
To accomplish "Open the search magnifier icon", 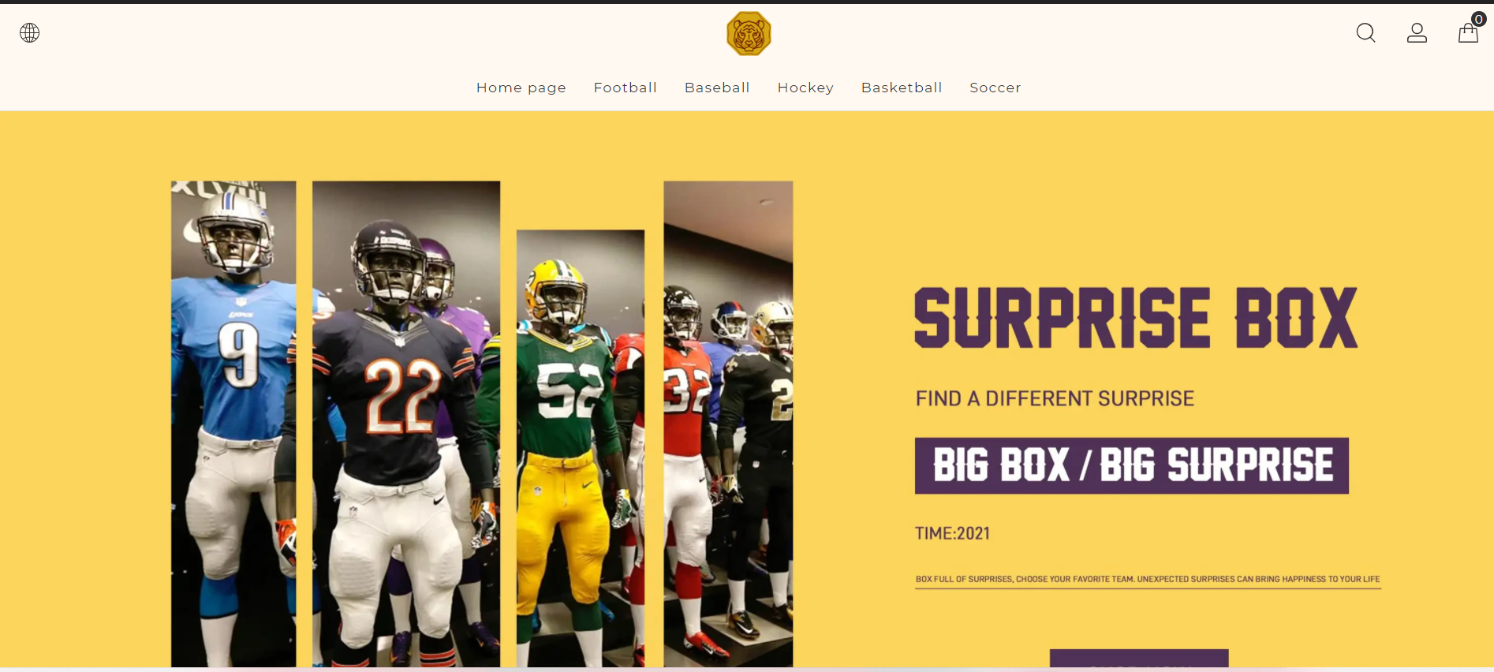I will [1365, 32].
